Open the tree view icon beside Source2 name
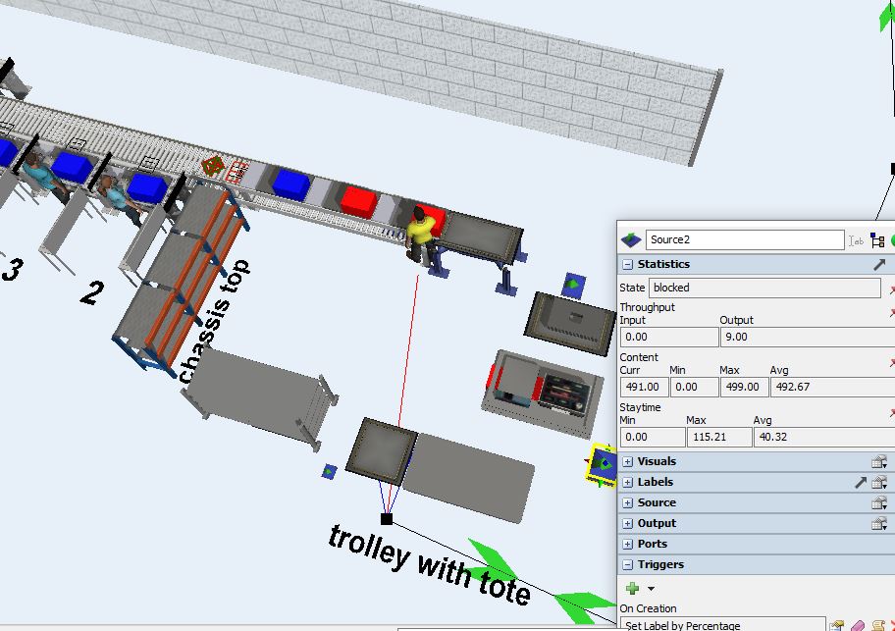Screen dimensions: 895x631 (x=877, y=240)
